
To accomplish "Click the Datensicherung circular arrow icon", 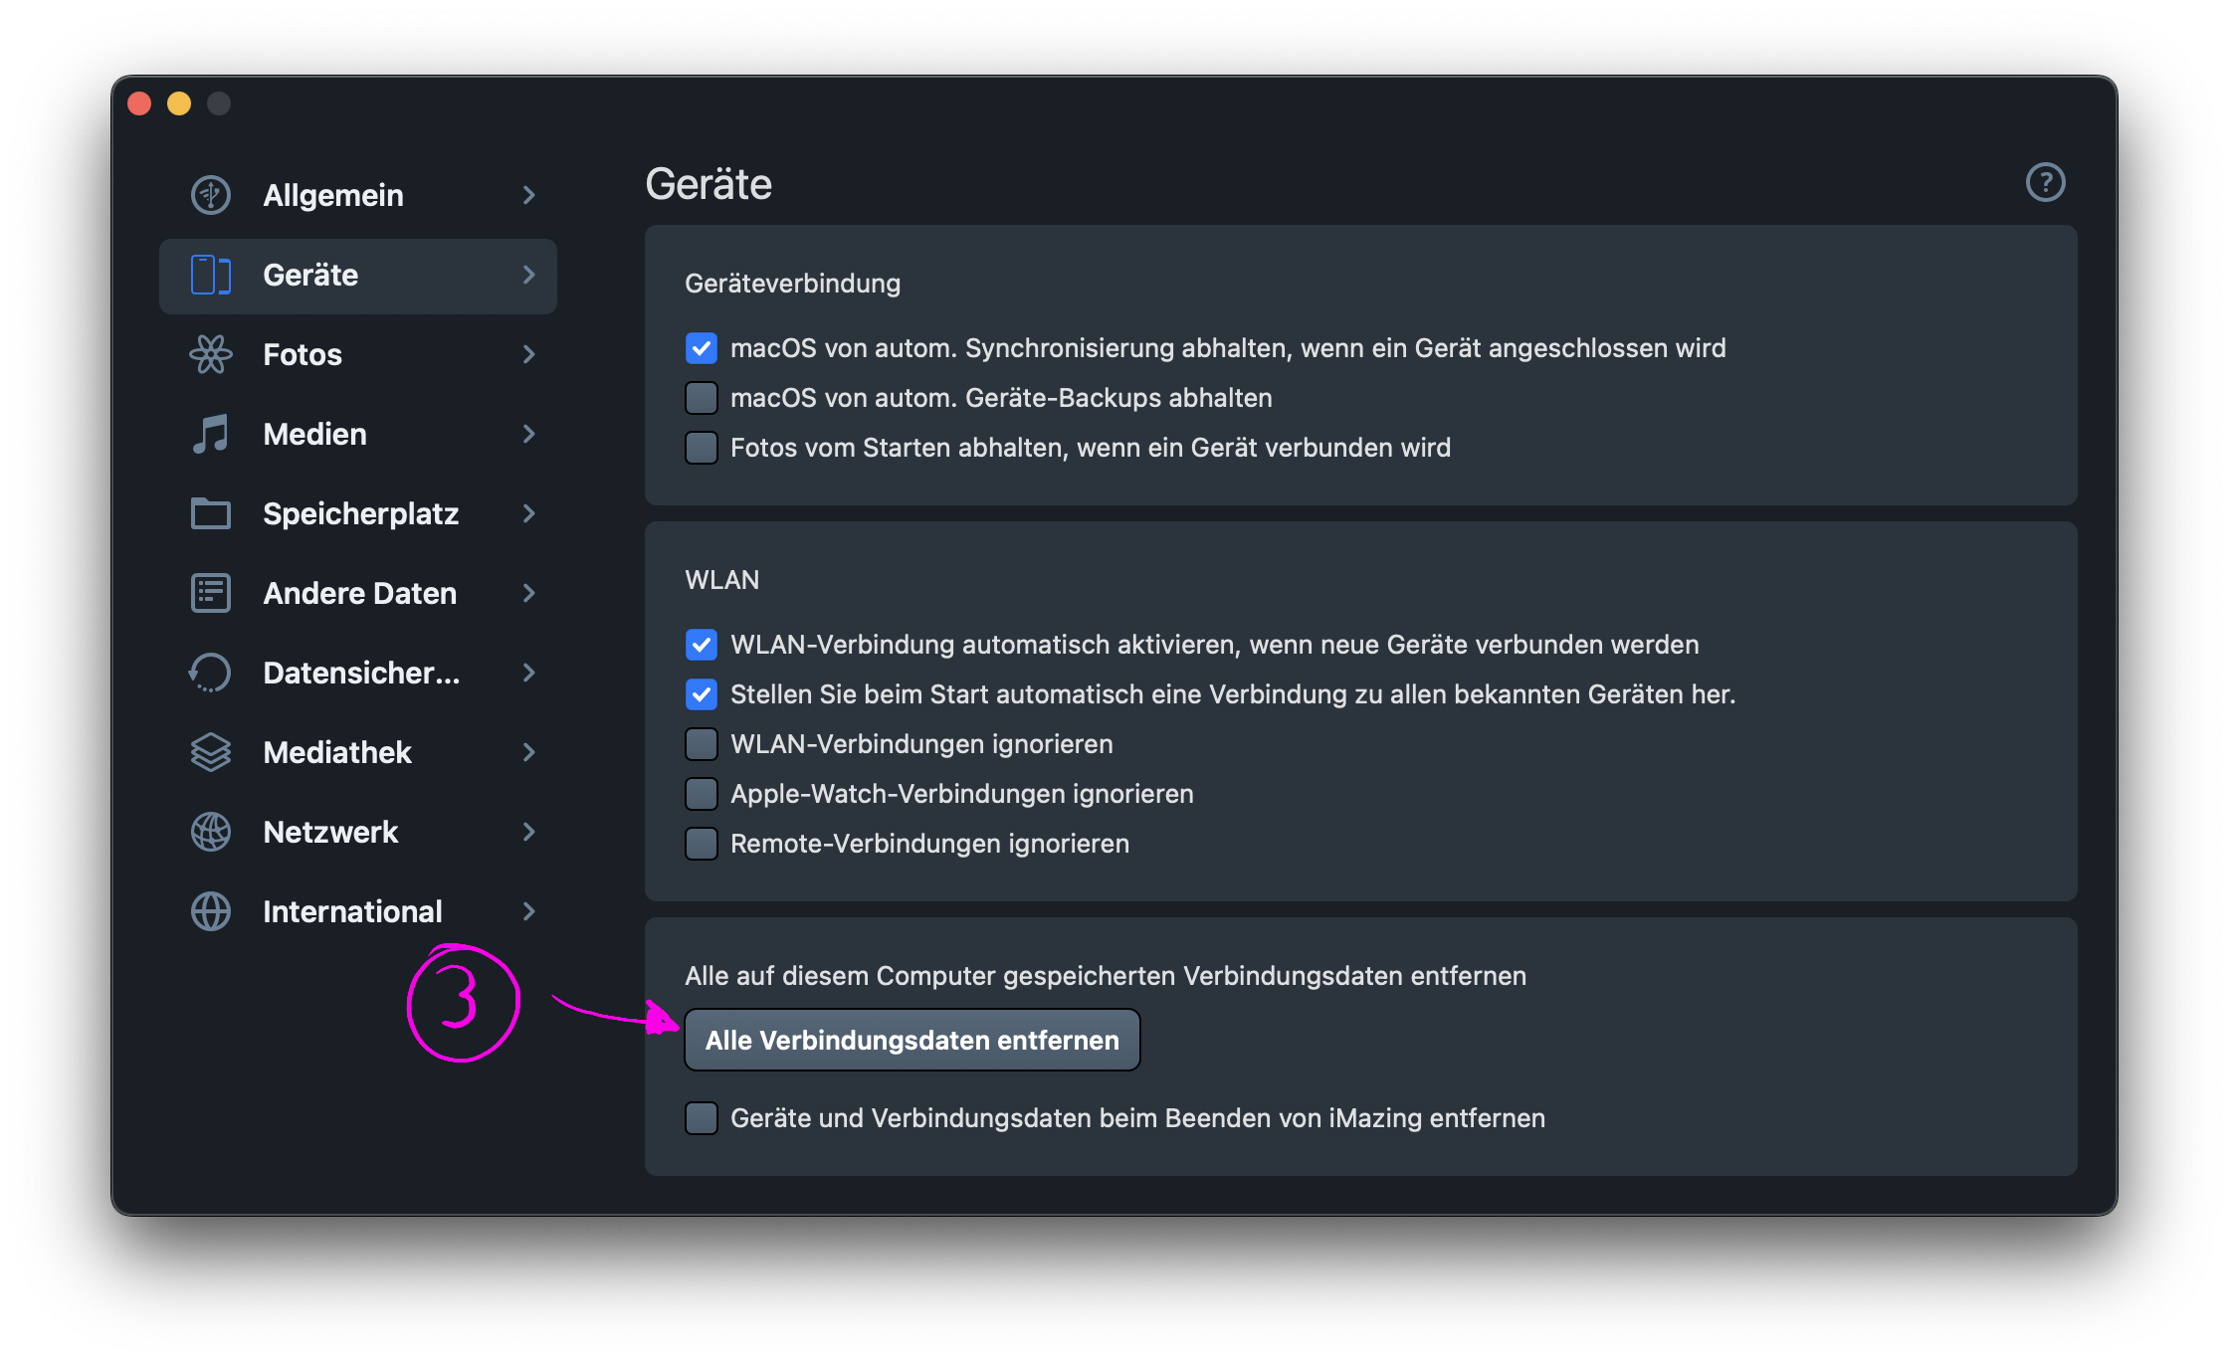I will click(211, 673).
